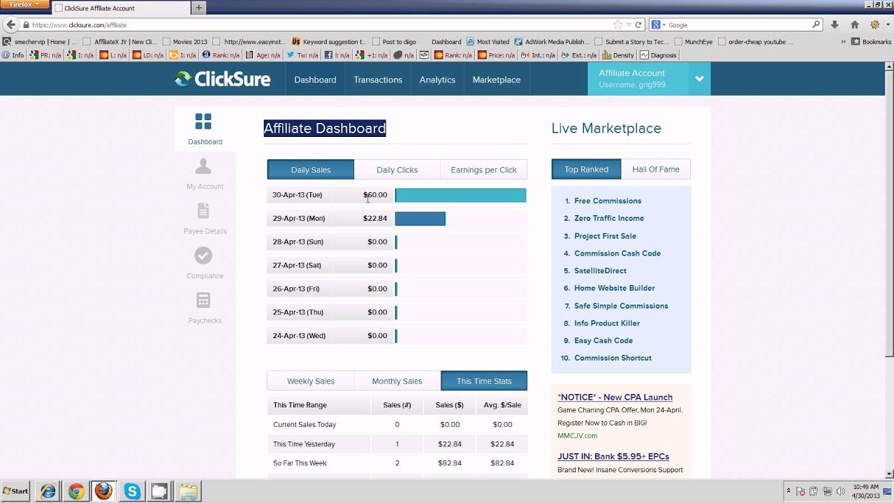Open Payee Details document icon
Screen dimensions: 894x503
click(x=203, y=211)
